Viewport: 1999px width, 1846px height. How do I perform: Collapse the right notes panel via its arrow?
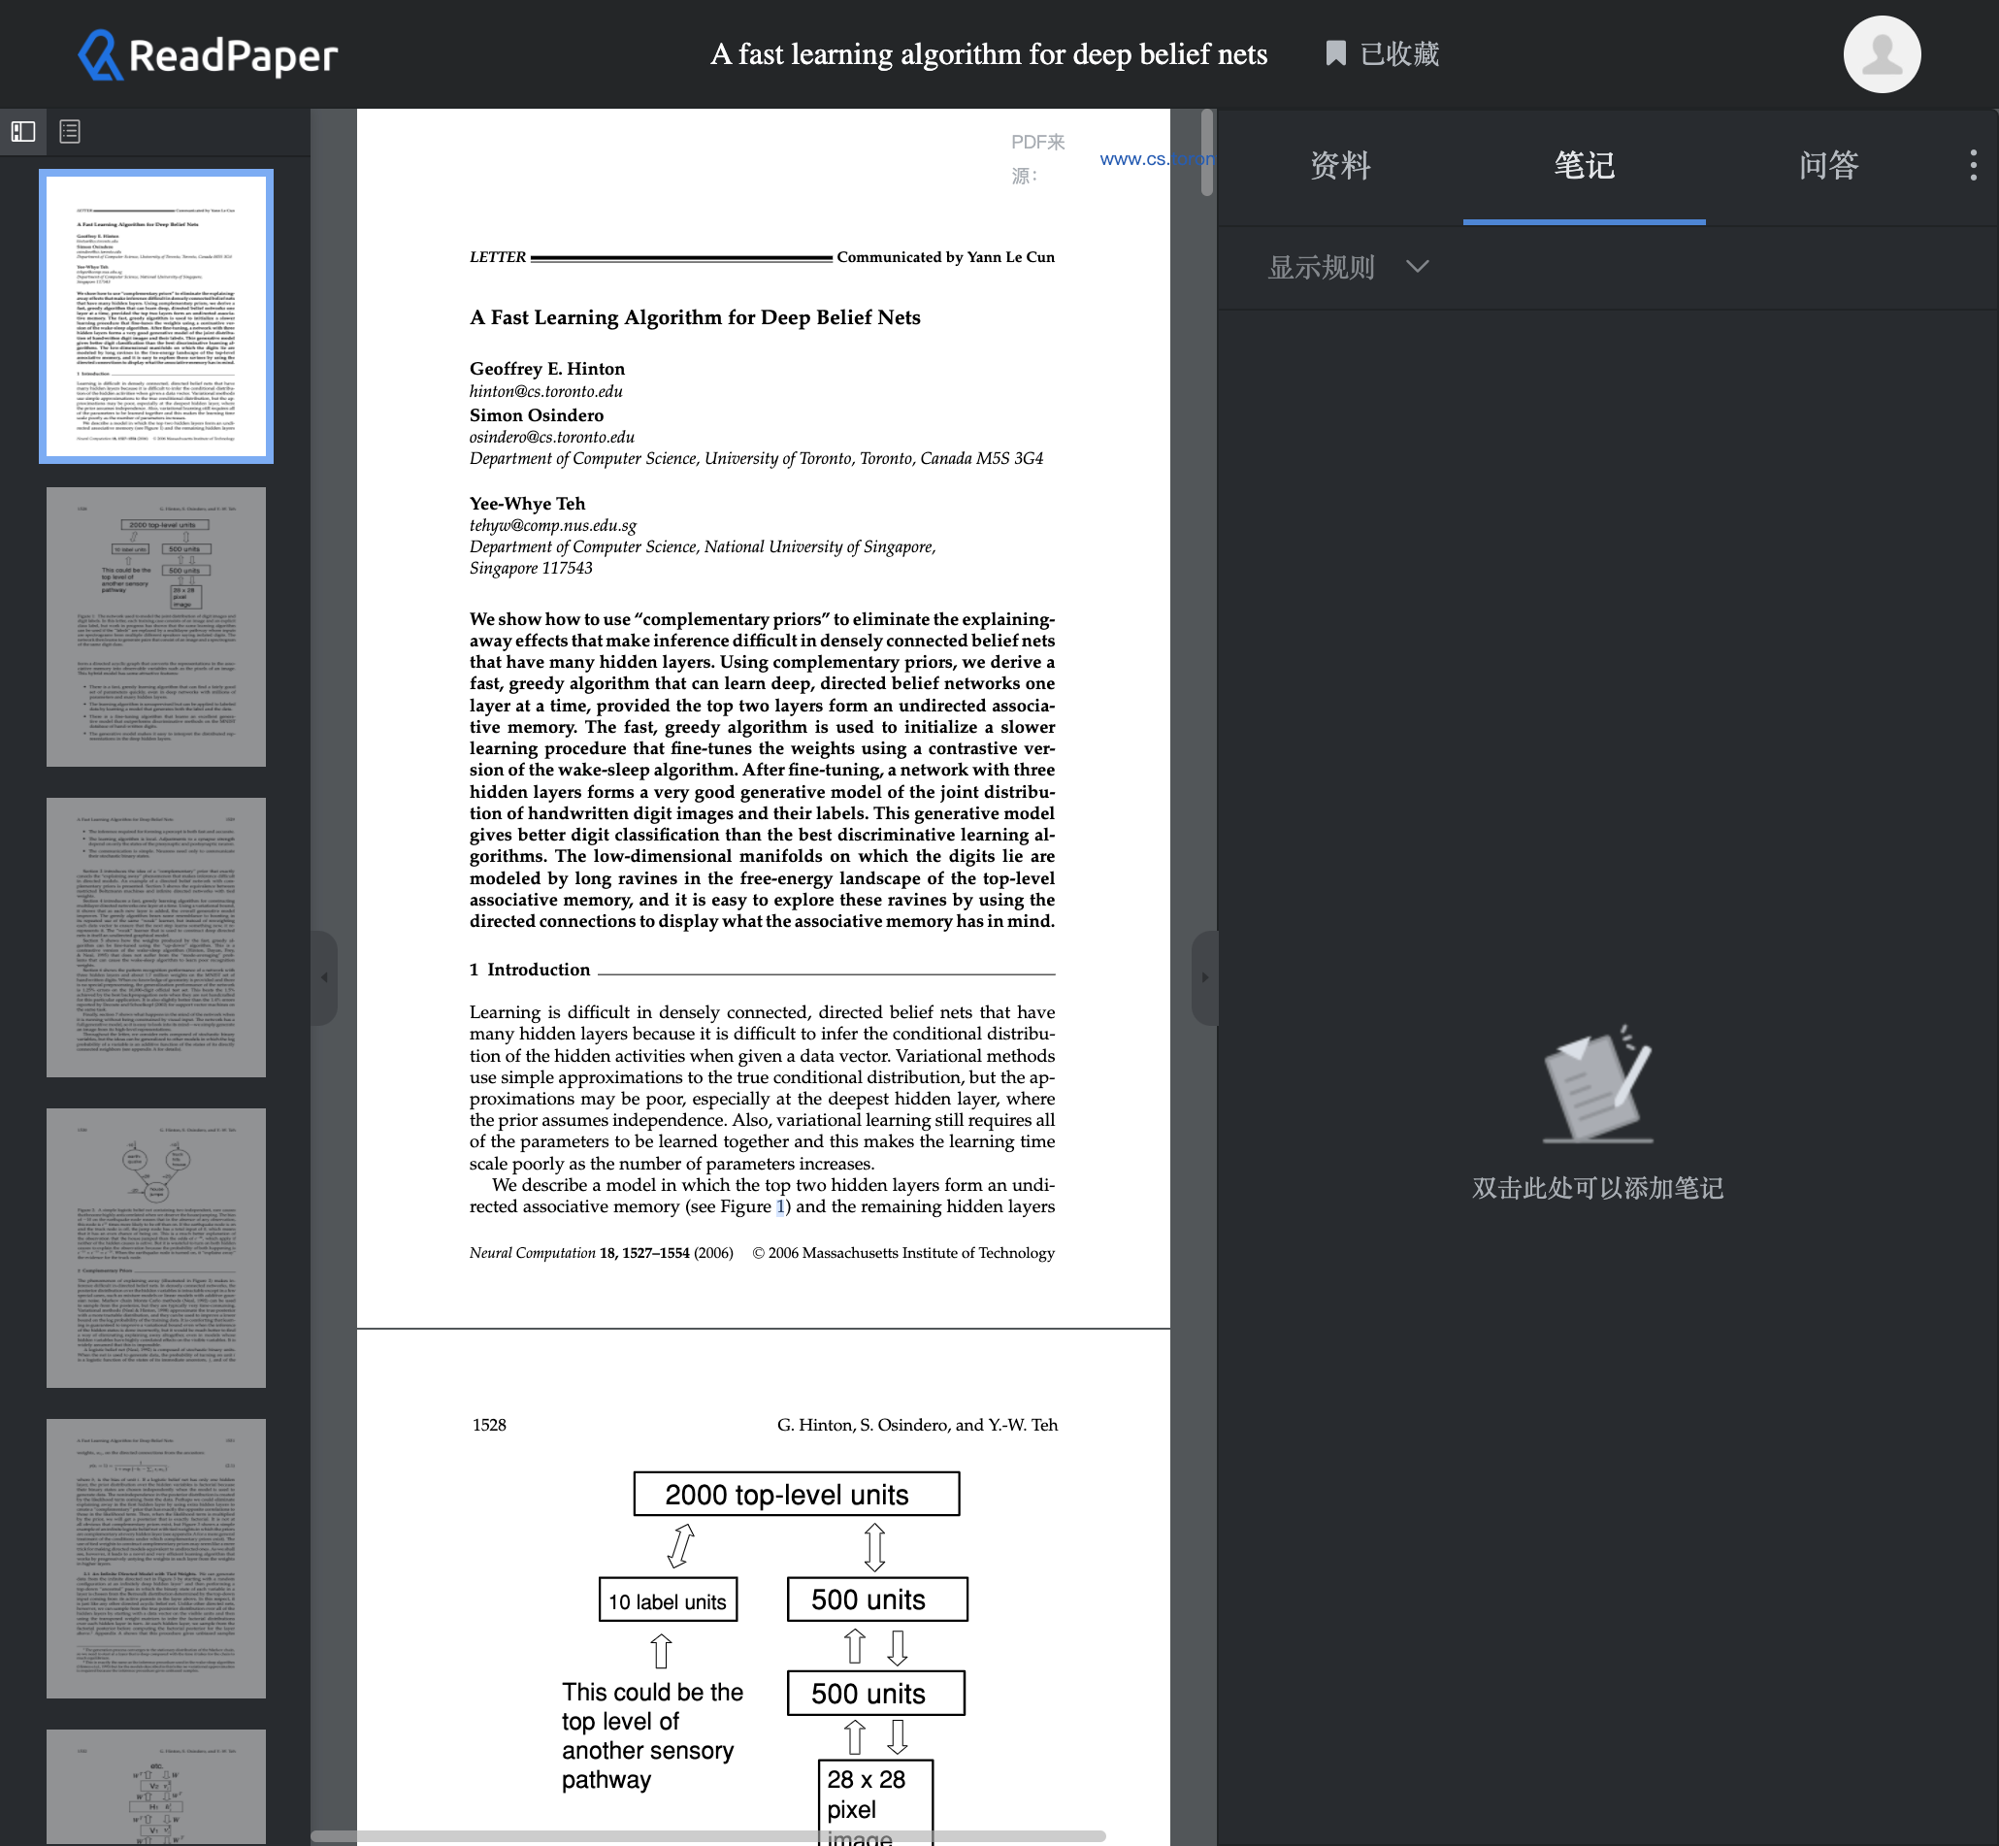[1205, 978]
